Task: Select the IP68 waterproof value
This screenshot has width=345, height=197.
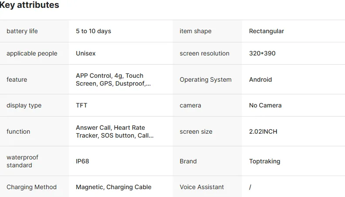Action: (82, 161)
